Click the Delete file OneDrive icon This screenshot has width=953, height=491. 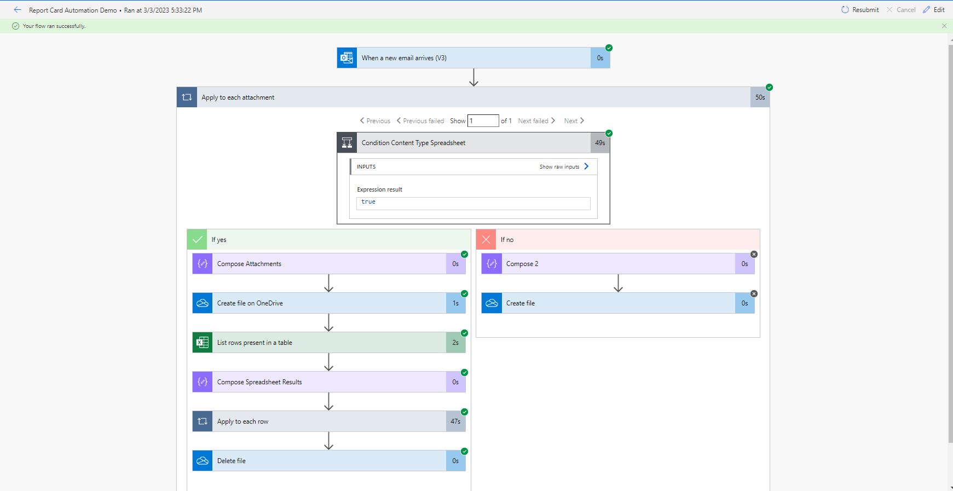(x=203, y=461)
